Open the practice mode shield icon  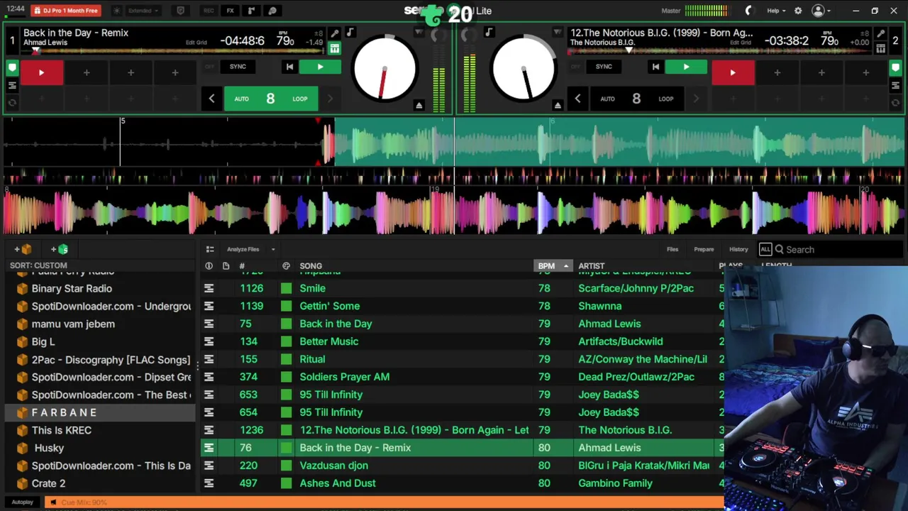point(180,11)
